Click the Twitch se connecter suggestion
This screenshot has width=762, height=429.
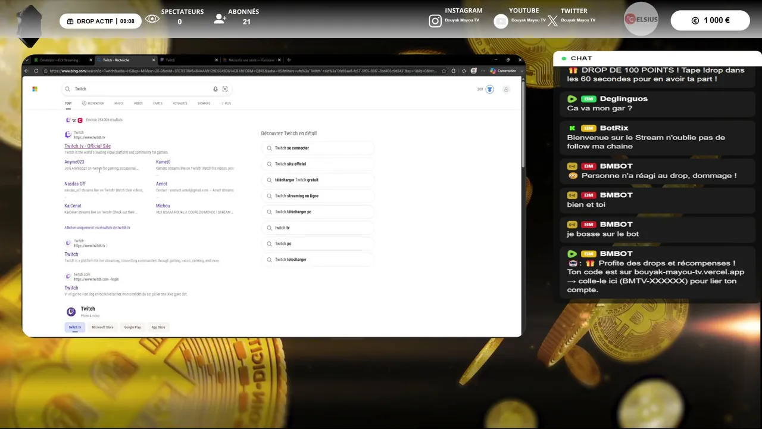pyautogui.click(x=317, y=148)
